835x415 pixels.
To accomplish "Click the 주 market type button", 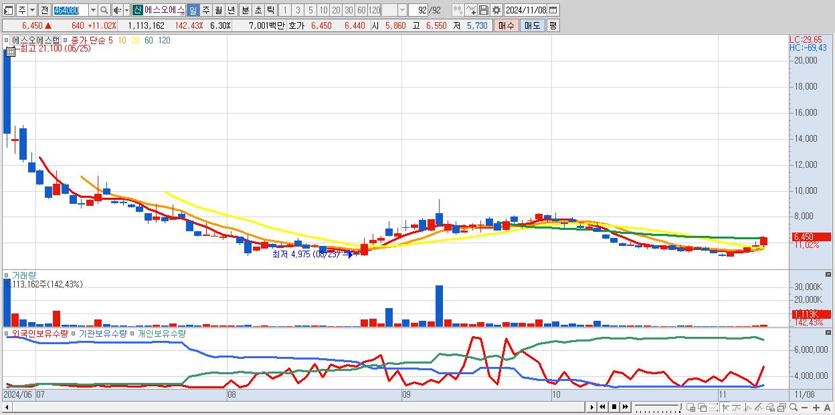I will (x=22, y=11).
